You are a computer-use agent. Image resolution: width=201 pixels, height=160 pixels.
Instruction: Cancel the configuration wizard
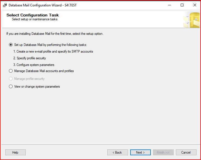pos(186,152)
